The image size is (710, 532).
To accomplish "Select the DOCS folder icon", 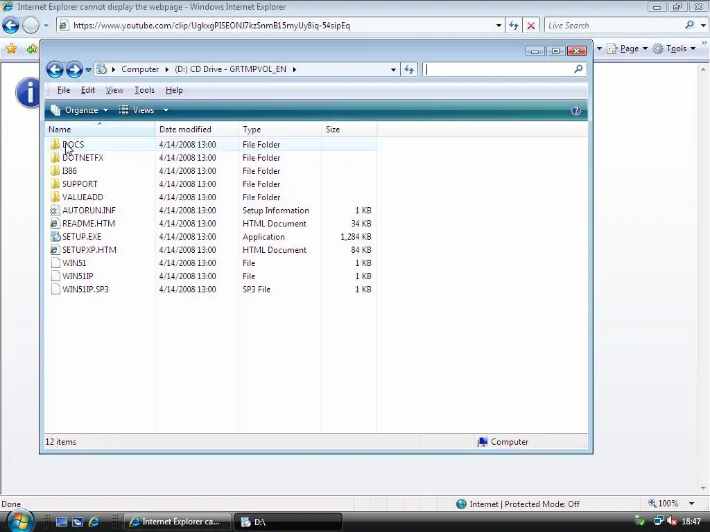I will pyautogui.click(x=55, y=144).
